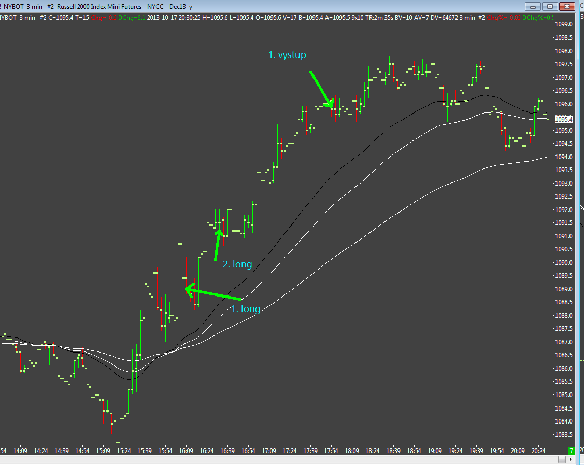Click the DV=64672 daily volume text
Image resolution: width=584 pixels, height=465 pixels.
coord(444,18)
